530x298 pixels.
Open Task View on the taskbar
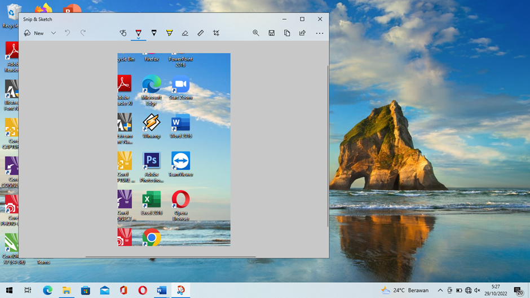point(28,290)
